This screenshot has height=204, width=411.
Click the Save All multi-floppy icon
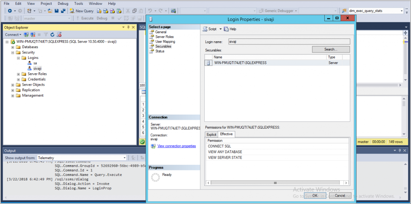(x=63, y=11)
